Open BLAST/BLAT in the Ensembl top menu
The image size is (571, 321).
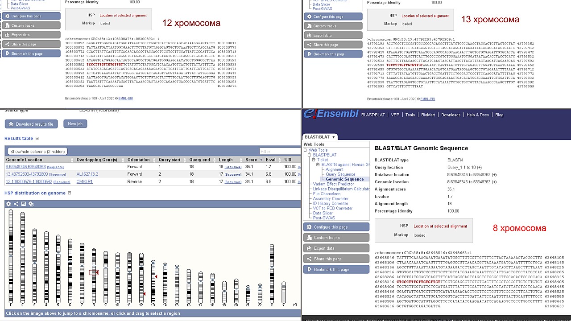pos(373,115)
